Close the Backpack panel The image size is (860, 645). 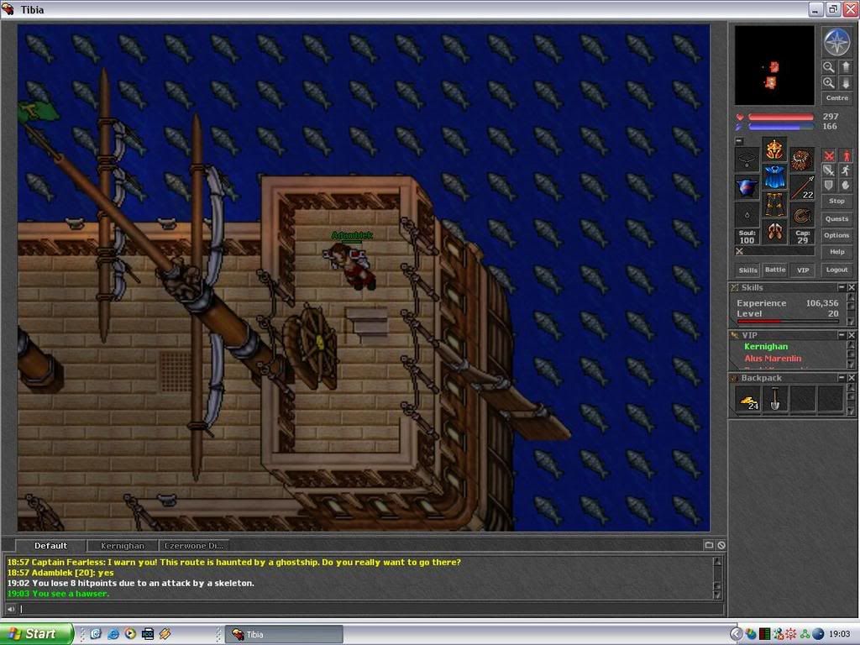pos(852,378)
